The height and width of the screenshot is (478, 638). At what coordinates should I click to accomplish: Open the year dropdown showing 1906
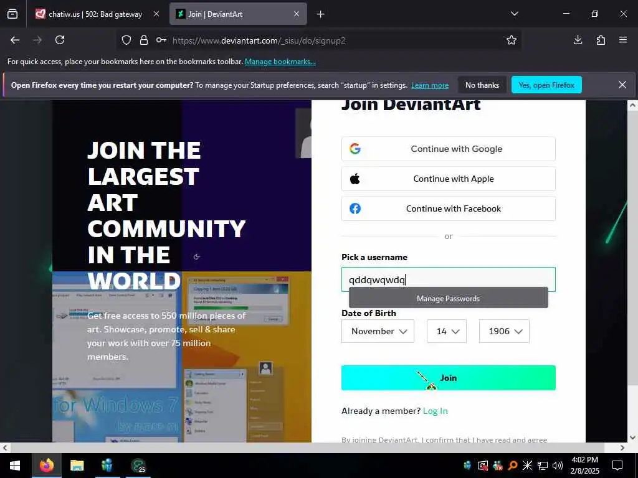(503, 331)
